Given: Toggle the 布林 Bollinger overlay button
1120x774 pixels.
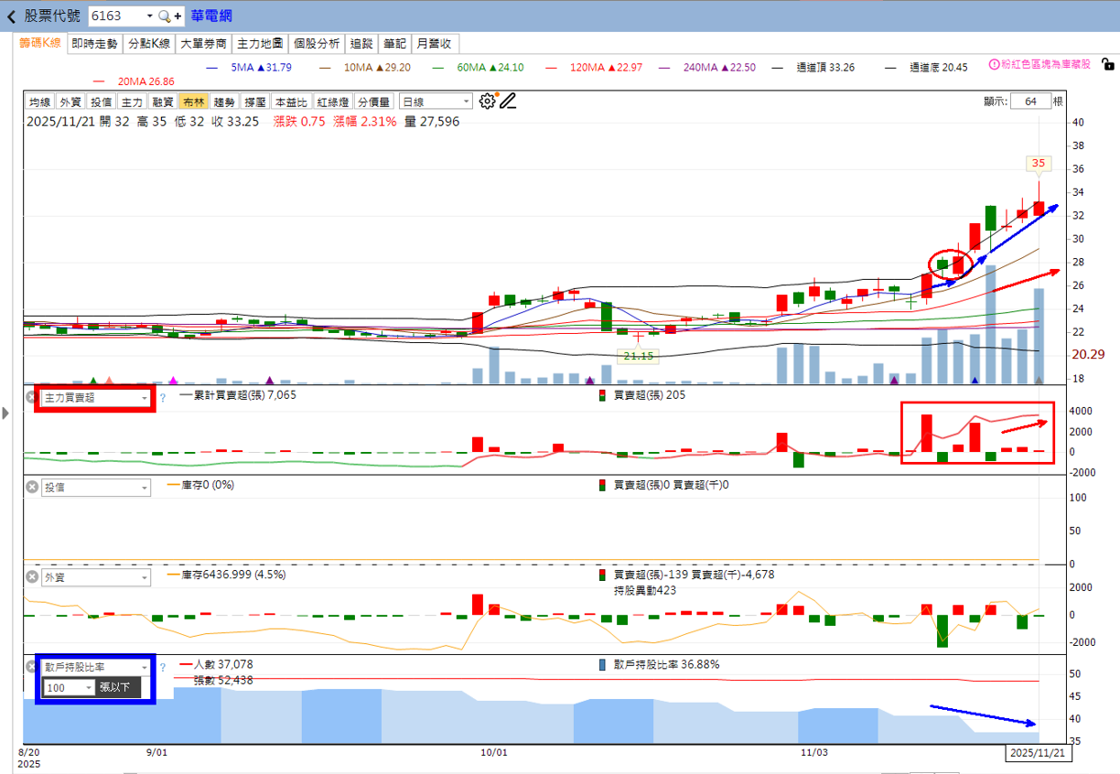Looking at the screenshot, I should 193,102.
